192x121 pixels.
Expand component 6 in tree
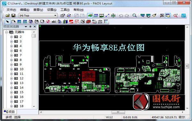tap(12, 51)
